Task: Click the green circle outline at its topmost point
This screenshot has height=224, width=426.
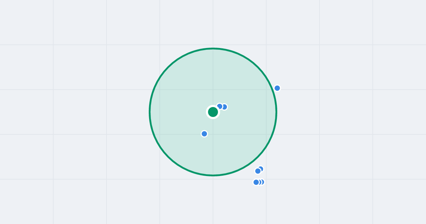Action: (x=213, y=49)
